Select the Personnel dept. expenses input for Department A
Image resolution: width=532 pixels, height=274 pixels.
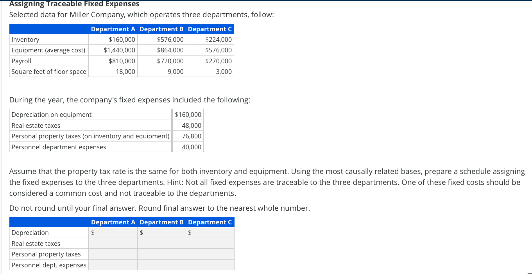click(113, 265)
